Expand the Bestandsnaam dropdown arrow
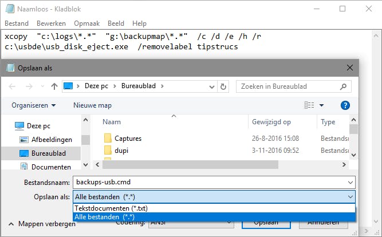This screenshot has width=382, height=237. point(350,182)
